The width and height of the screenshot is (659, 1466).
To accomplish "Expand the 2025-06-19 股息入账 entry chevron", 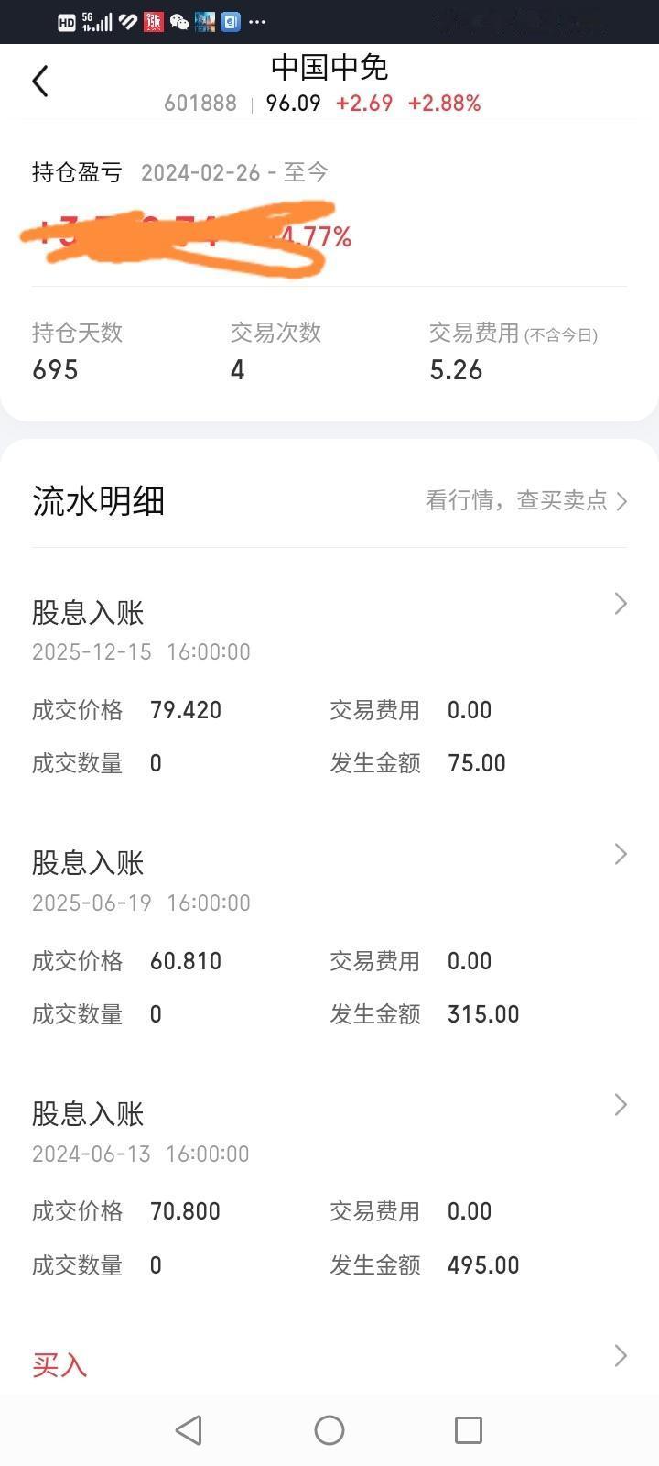I will click(621, 854).
